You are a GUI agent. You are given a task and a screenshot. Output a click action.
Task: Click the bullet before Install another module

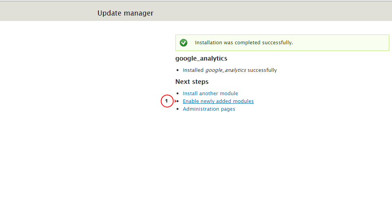[178, 93]
